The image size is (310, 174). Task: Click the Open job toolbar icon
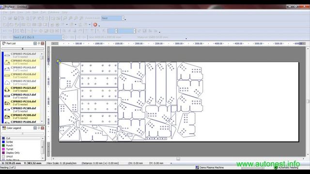pos(10,18)
